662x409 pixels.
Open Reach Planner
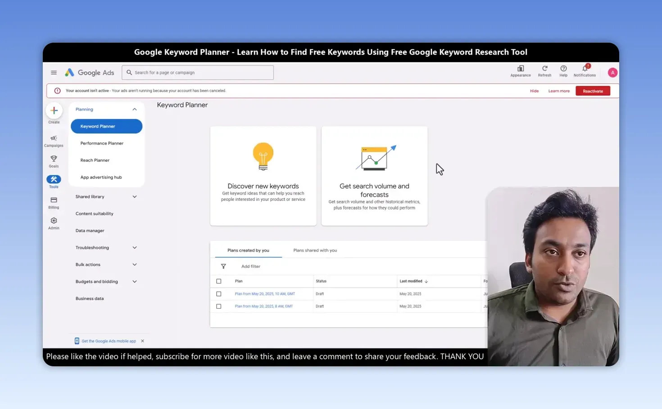point(95,160)
